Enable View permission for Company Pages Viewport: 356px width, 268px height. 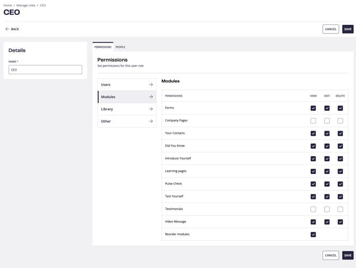(x=313, y=121)
